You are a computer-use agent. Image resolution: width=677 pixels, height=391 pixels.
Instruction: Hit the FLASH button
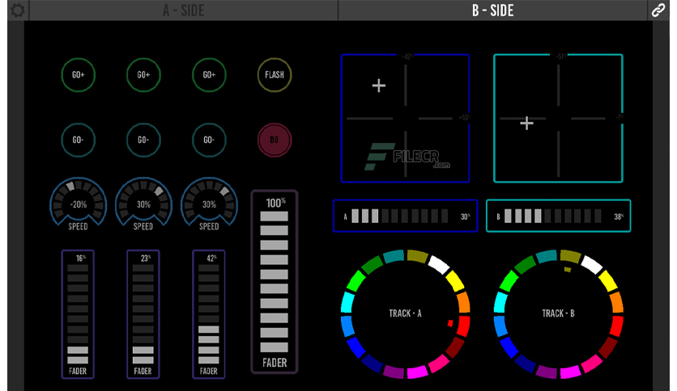tap(275, 75)
